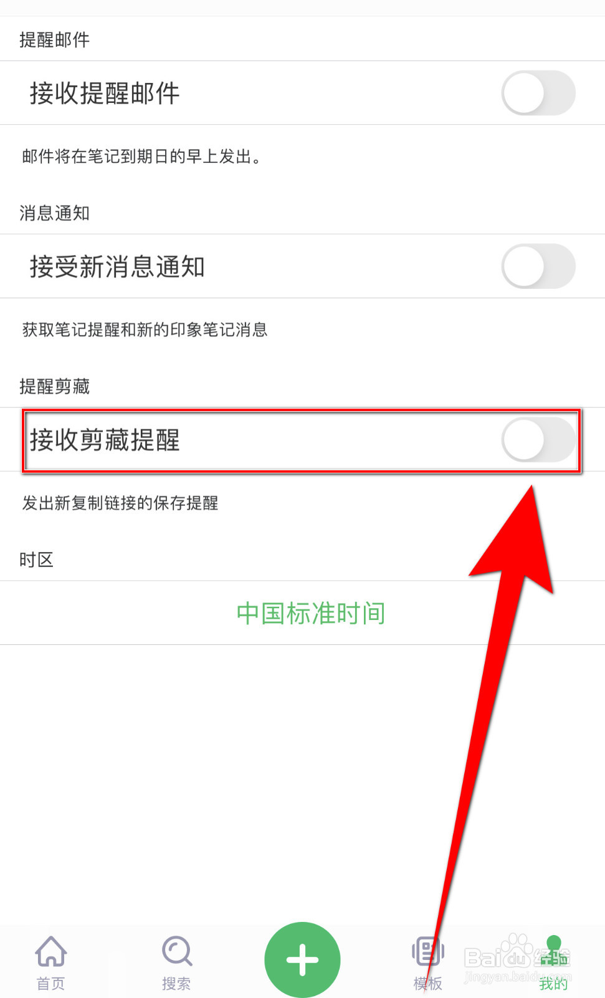Tap the 搜索 magnifier icon
This screenshot has width=605, height=998.
point(177,951)
